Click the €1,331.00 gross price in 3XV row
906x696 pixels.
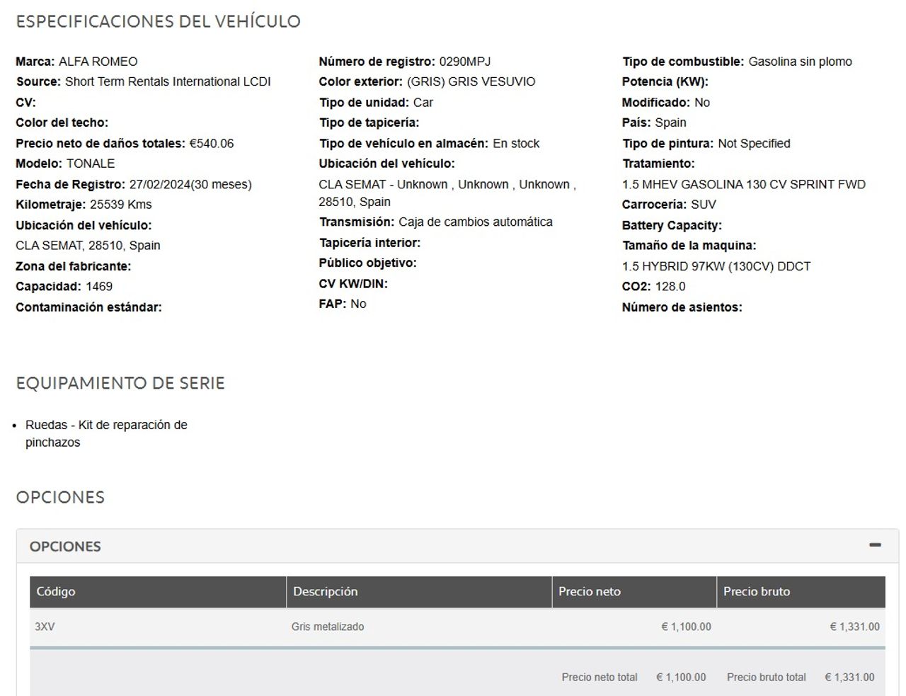pyautogui.click(x=854, y=627)
